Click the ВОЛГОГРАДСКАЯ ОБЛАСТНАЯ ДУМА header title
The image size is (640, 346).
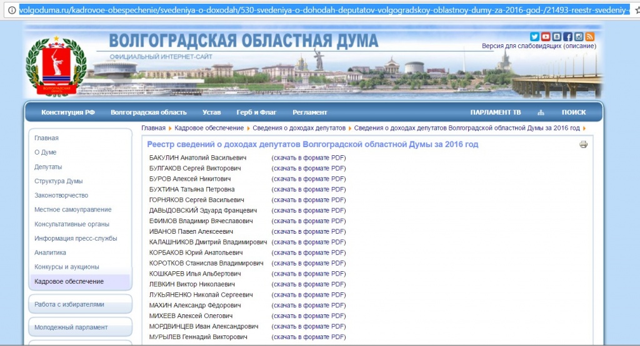pyautogui.click(x=244, y=41)
